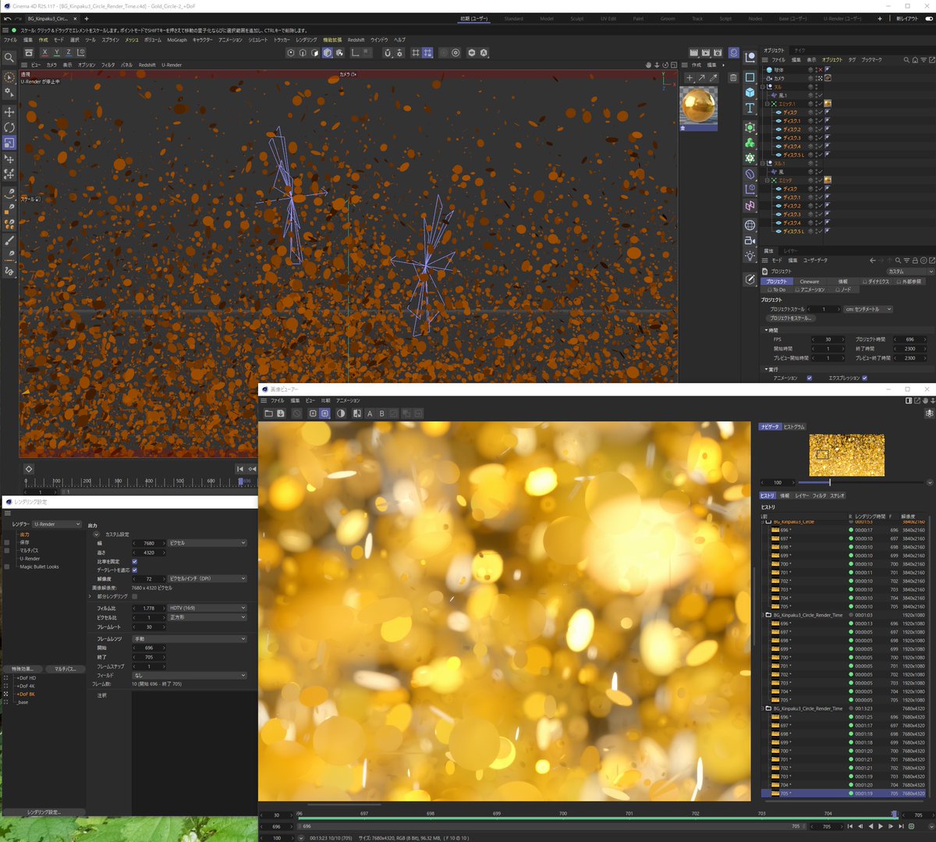Image resolution: width=936 pixels, height=842 pixels.
Task: Enable the マルチパス checkbox in render settings list
Action: pos(7,550)
